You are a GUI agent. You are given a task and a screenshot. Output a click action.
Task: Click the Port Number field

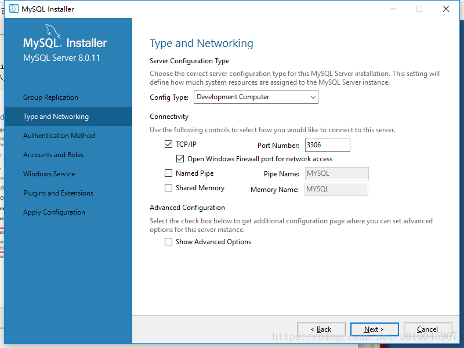(x=328, y=145)
